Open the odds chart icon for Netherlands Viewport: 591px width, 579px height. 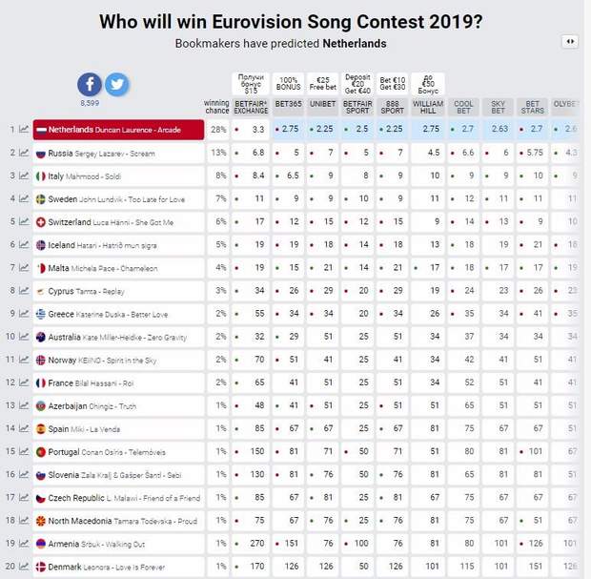coord(24,130)
